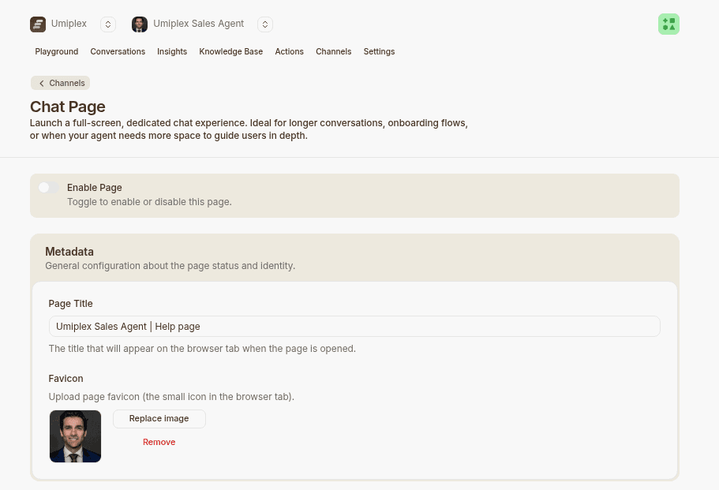This screenshot has width=719, height=490.
Task: Click the Channels back breadcrumb button
Action: coord(61,83)
